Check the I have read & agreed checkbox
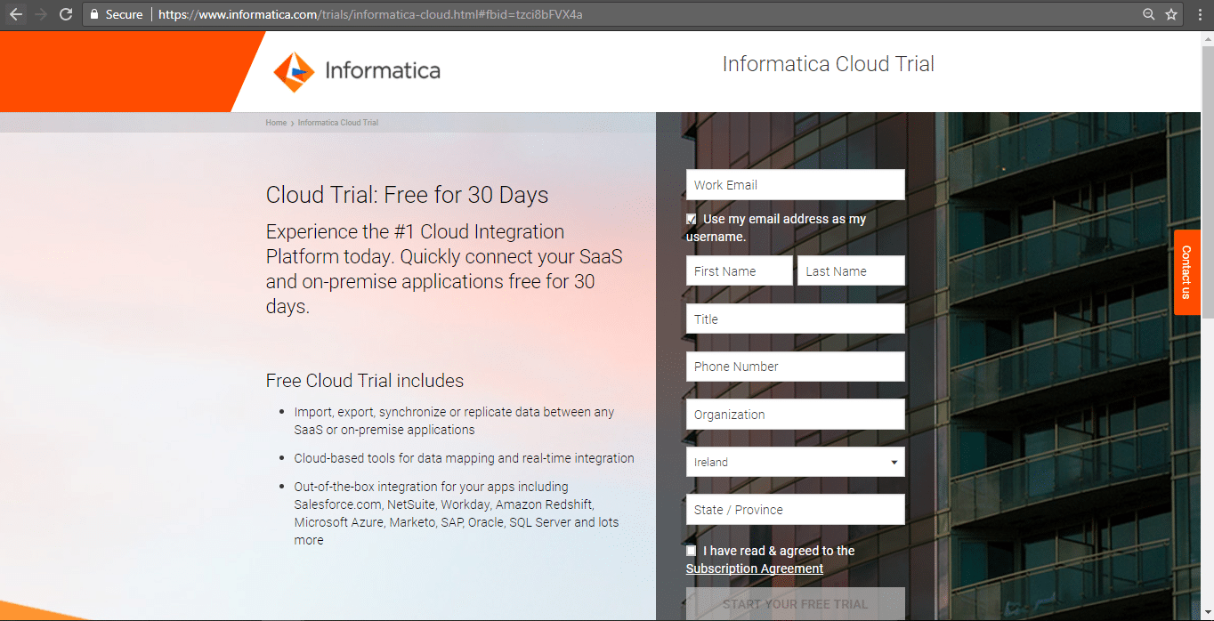This screenshot has height=621, width=1214. pyautogui.click(x=692, y=551)
